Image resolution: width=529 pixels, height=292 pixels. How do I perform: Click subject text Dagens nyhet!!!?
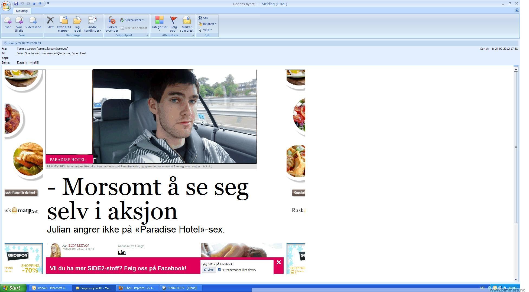pos(28,62)
